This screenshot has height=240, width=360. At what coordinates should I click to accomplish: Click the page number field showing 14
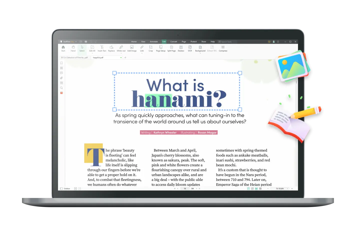[185, 189]
